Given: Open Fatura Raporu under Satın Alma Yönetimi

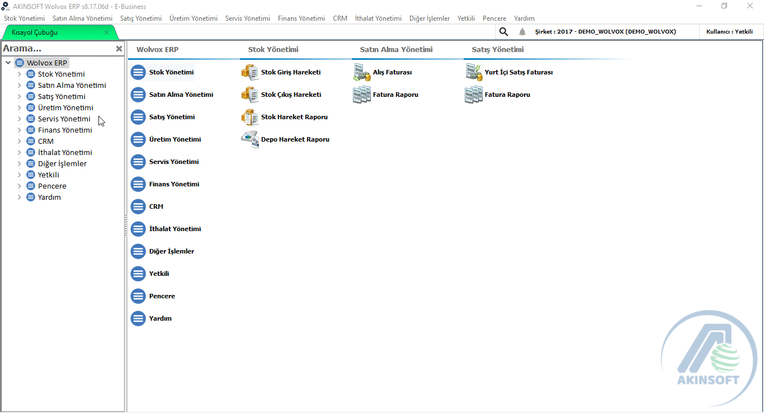Looking at the screenshot, I should point(361,95).
